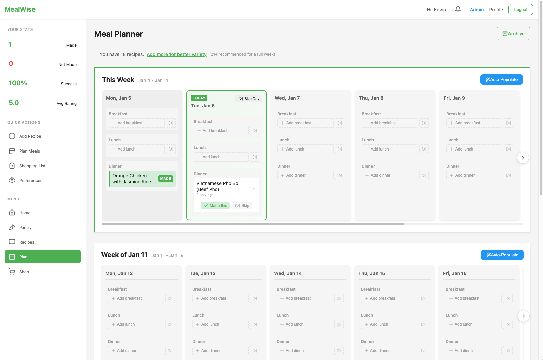Follow Add more for better variety link
Screen dimensions: 543x360
click(x=177, y=54)
